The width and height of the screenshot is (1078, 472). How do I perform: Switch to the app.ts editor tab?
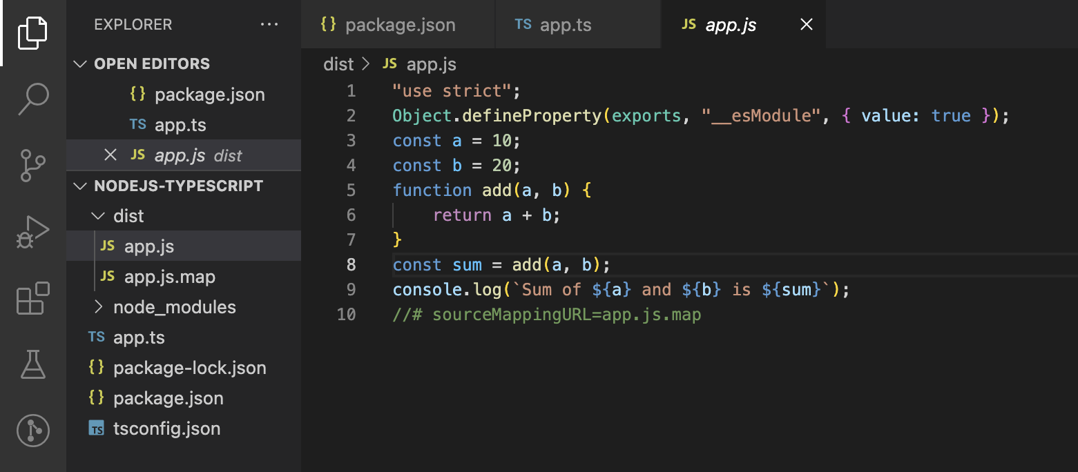tap(565, 26)
